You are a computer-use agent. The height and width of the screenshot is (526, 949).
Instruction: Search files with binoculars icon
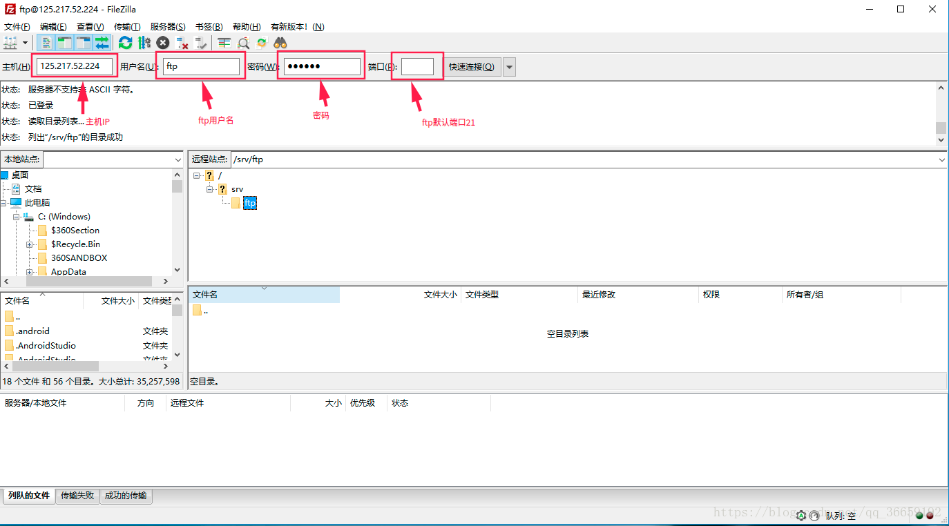point(280,43)
